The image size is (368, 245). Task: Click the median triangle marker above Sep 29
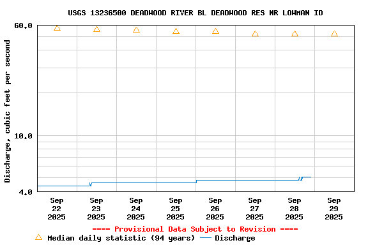click(x=334, y=34)
